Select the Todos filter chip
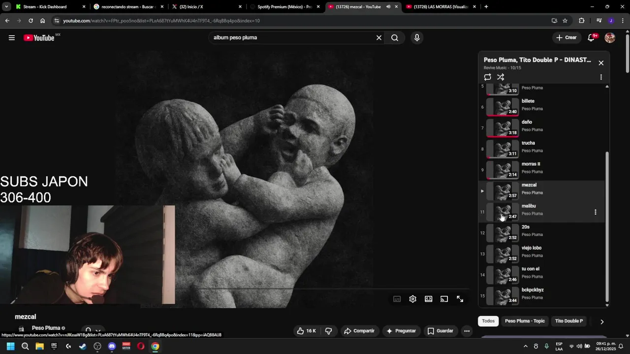Viewport: 630px width, 354px height. pyautogui.click(x=488, y=321)
